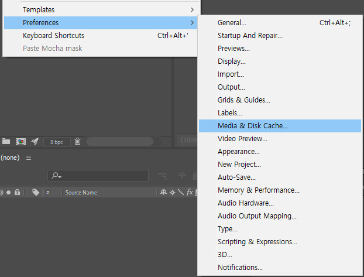
Task: Select Media & Disk Cache preferences
Action: pyautogui.click(x=280, y=126)
